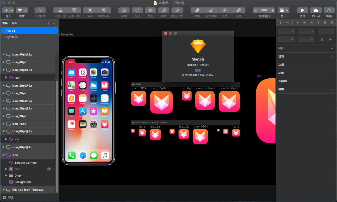337x202 pixels.
Task: Add a 填充 fill
Action: (x=332, y=57)
